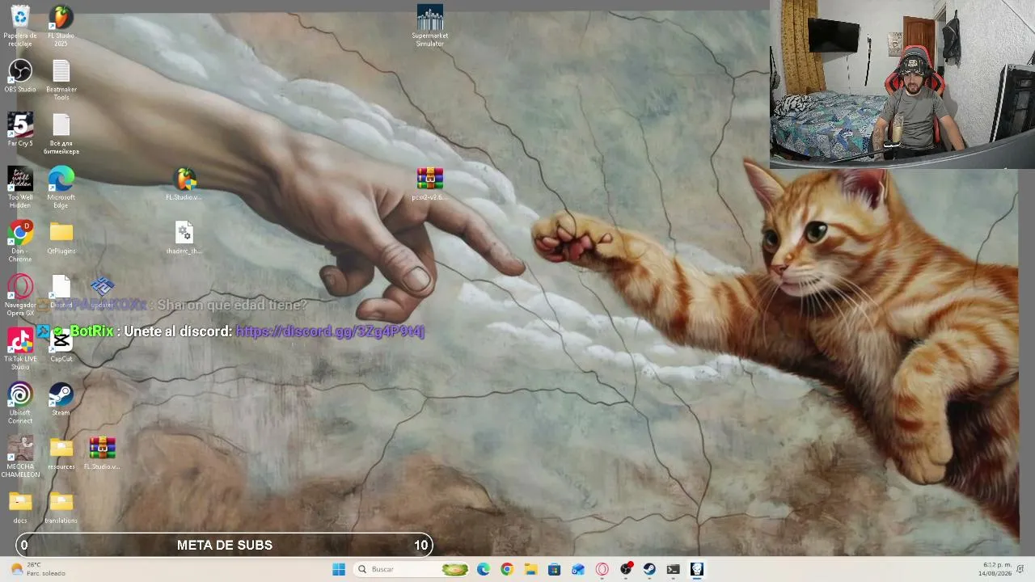Select the translations desktop folder
Image resolution: width=1035 pixels, height=582 pixels.
click(61, 507)
